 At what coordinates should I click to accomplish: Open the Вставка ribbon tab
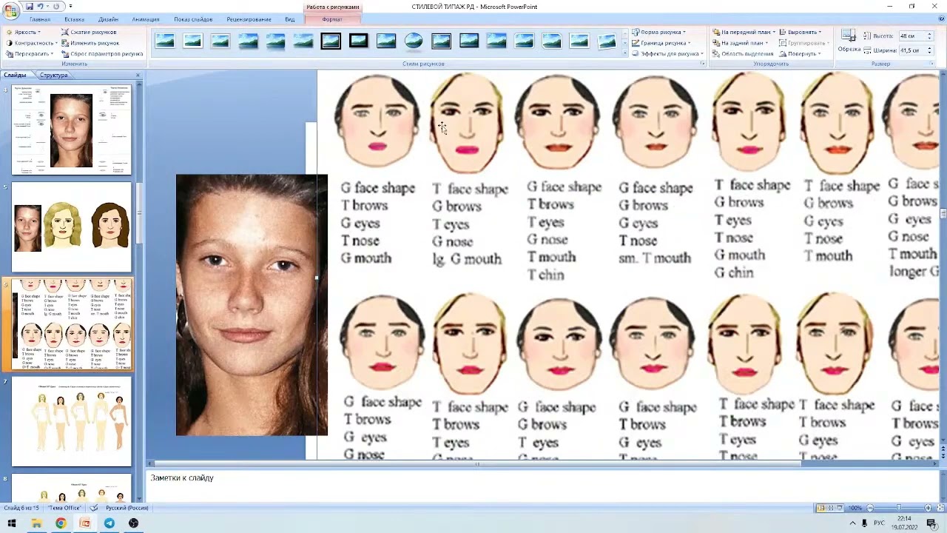click(x=74, y=19)
